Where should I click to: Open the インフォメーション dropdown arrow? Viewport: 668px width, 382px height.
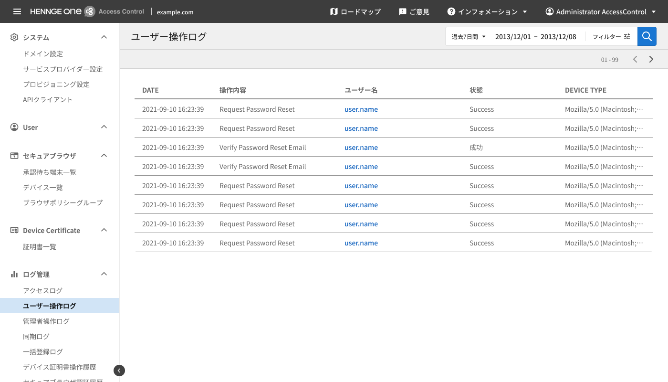click(x=525, y=12)
